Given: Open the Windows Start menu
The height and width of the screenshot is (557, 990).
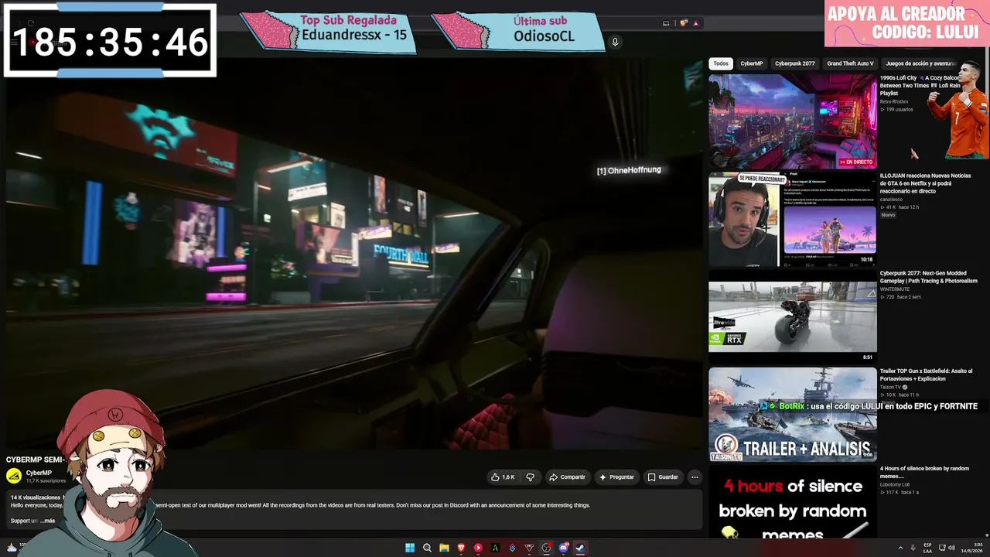Looking at the screenshot, I should click(410, 548).
